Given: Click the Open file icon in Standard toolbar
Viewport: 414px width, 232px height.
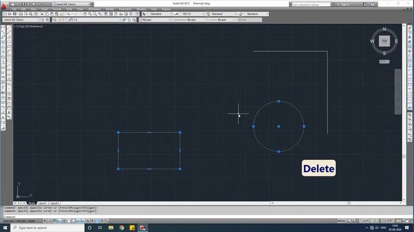Looking at the screenshot, I should (x=10, y=14).
